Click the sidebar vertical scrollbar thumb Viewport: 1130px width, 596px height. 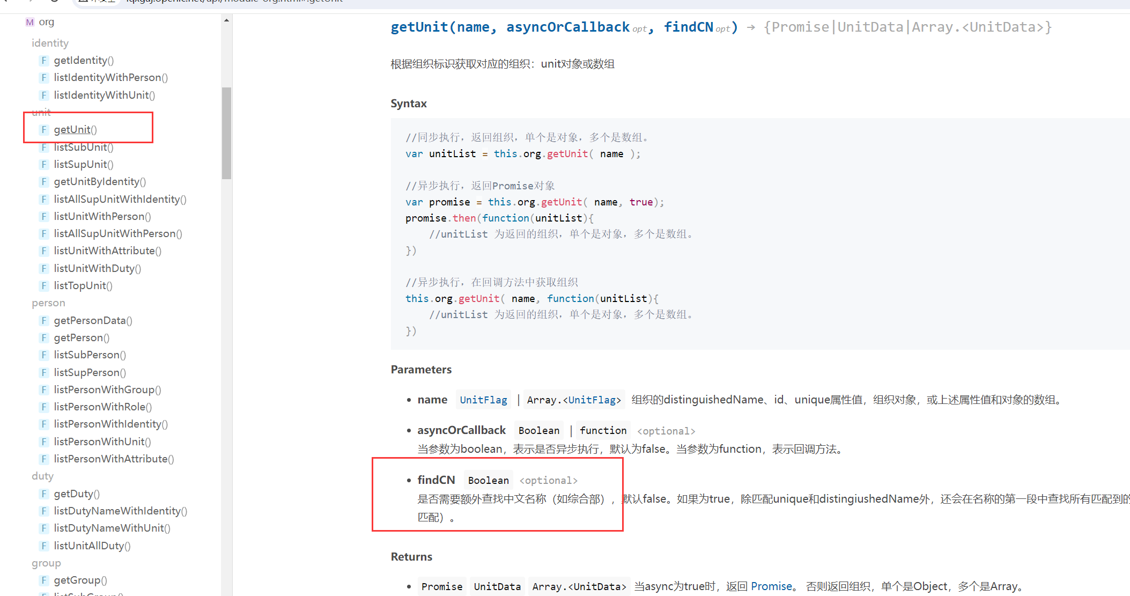coord(226,133)
